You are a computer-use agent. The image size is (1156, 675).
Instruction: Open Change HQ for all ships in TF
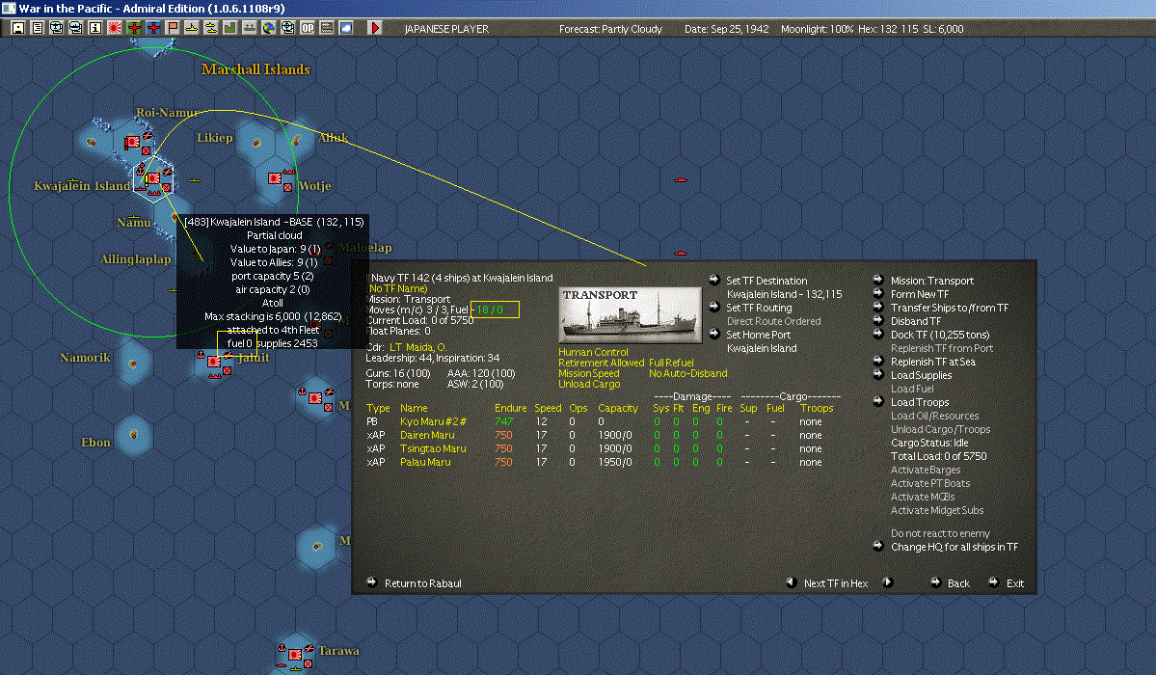click(954, 547)
